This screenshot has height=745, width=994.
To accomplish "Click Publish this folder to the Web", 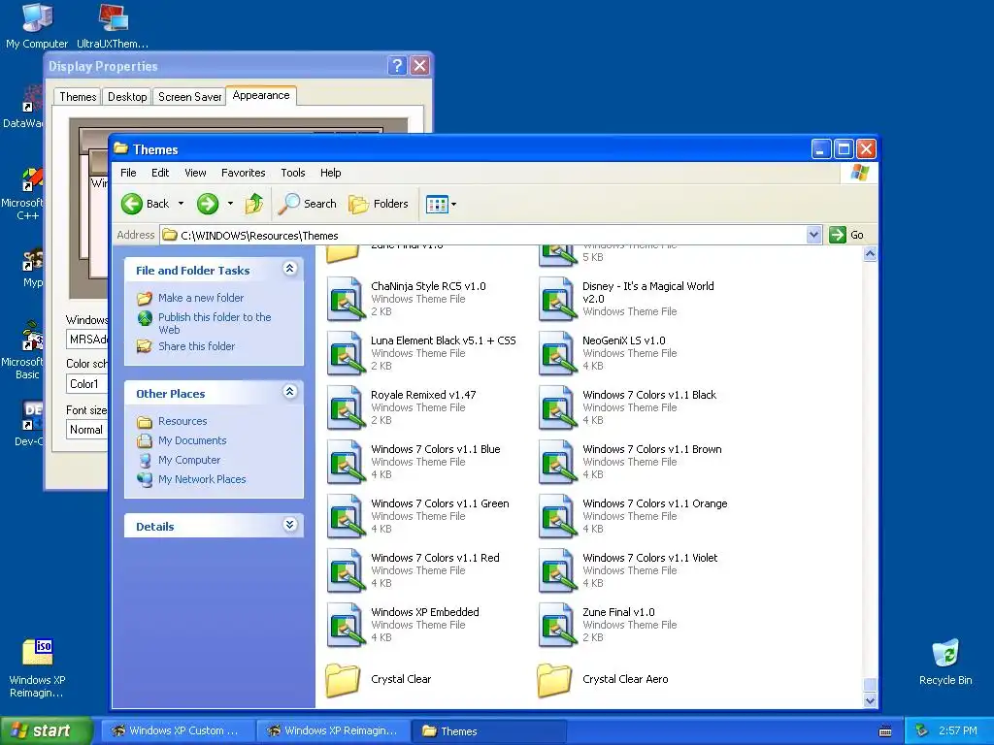I will (x=215, y=323).
